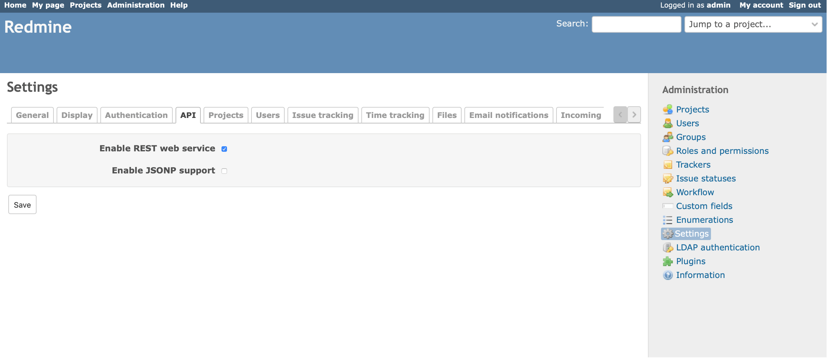The height and width of the screenshot is (358, 828).
Task: Open the Jump to a project dropdown
Action: pos(753,24)
